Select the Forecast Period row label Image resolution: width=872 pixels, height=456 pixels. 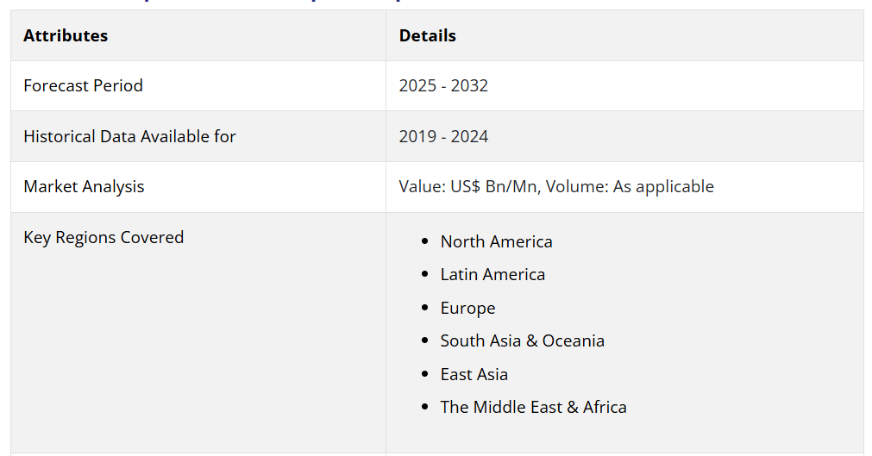83,85
